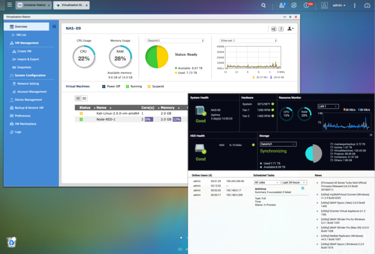Open NetBak Replicator news link
Image resolution: width=375 pixels, height=254 pixels.
(342, 237)
